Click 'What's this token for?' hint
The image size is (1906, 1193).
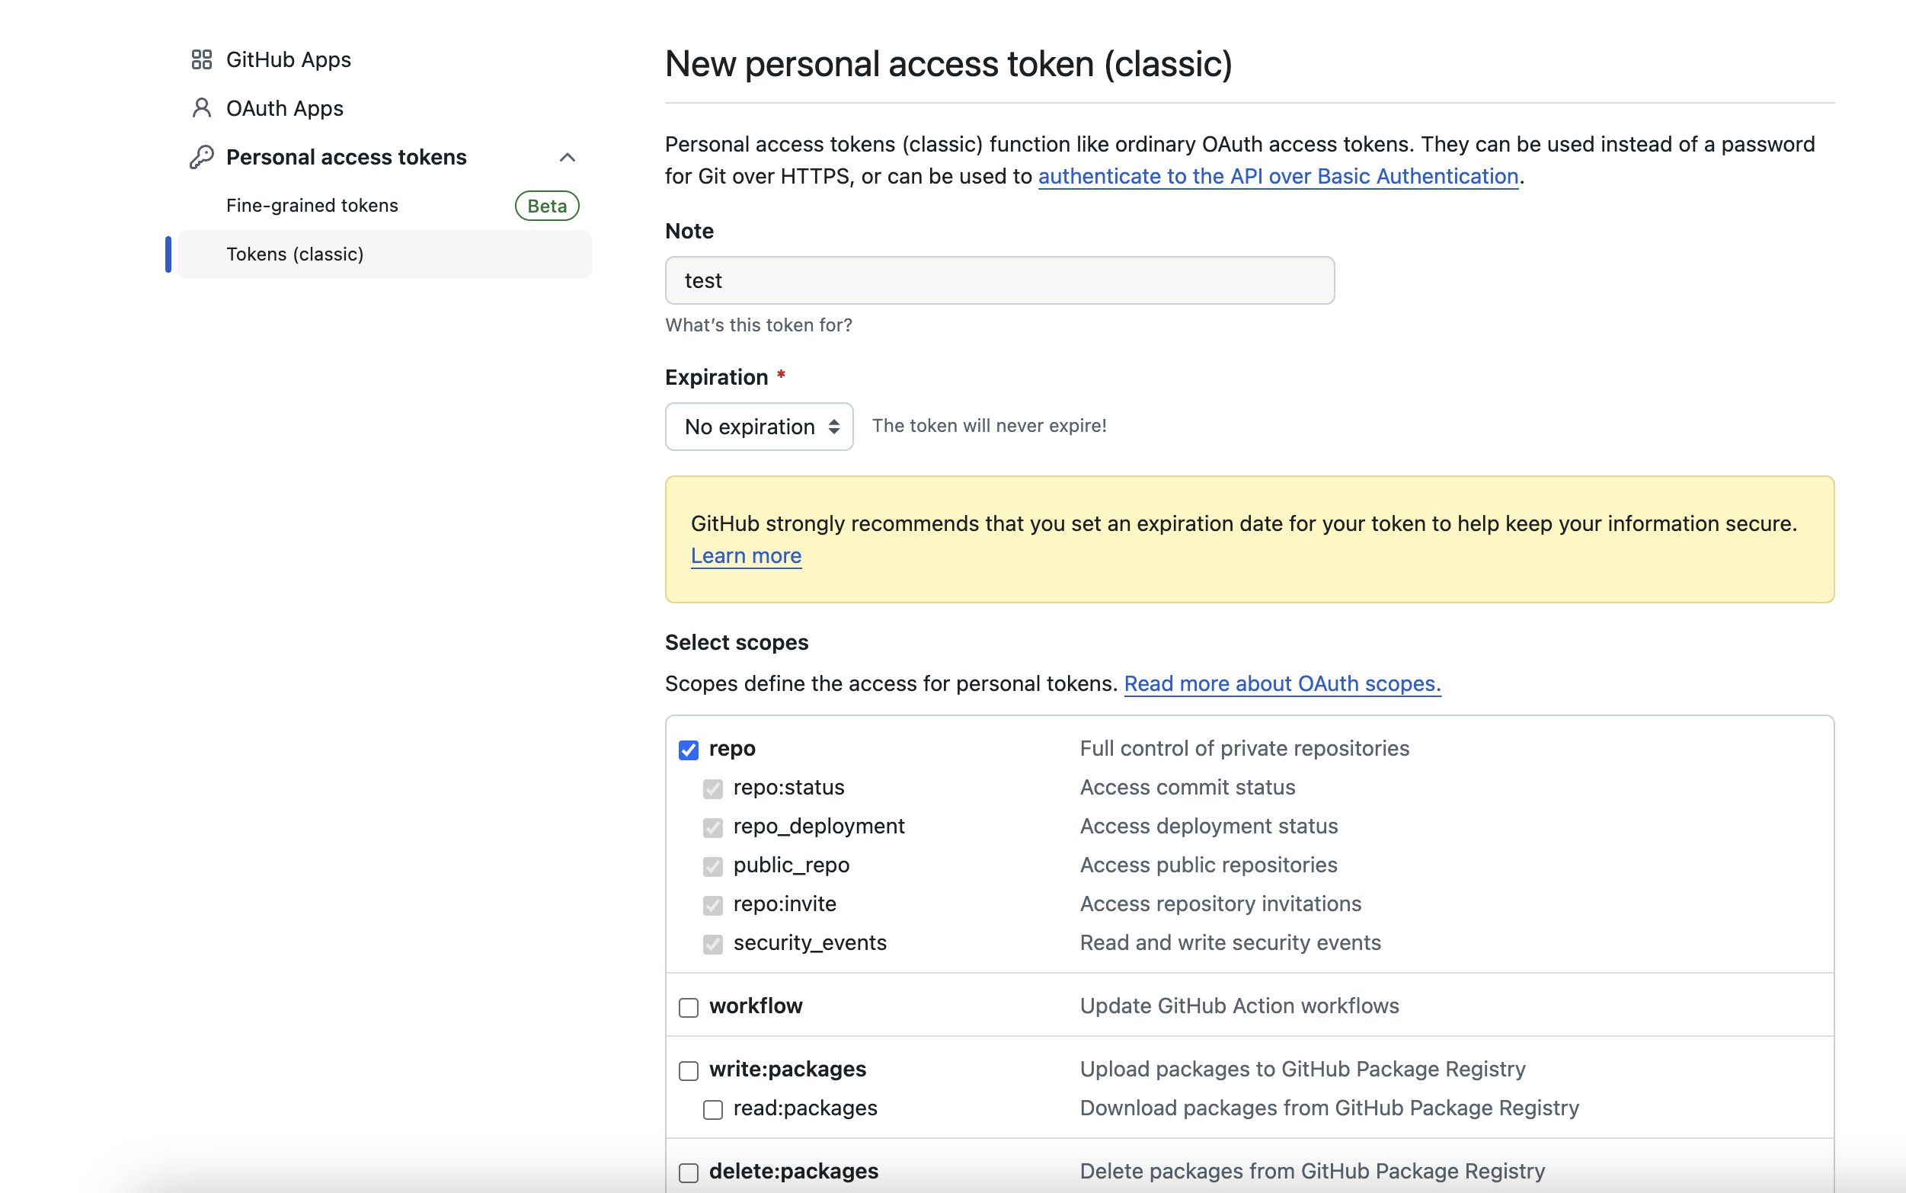click(758, 325)
